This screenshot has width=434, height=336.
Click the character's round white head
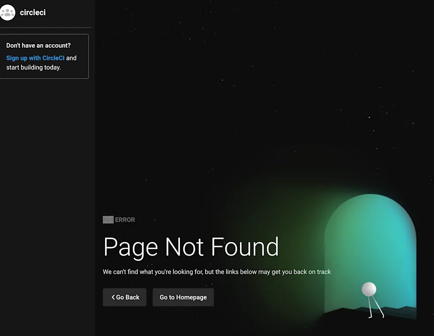369,289
